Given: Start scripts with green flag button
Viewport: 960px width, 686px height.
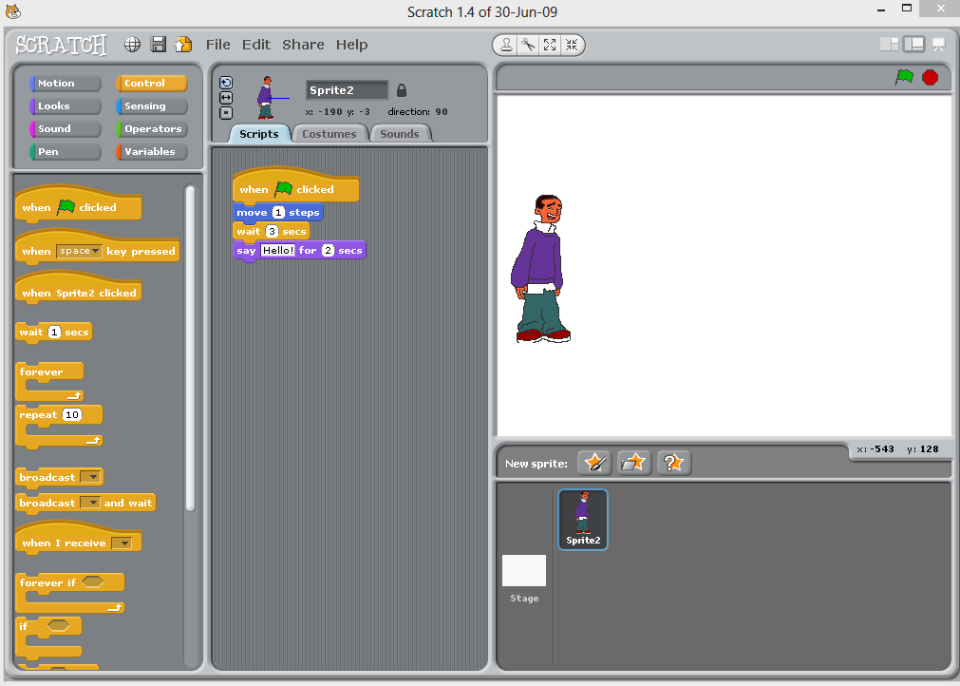Looking at the screenshot, I should pyautogui.click(x=904, y=77).
